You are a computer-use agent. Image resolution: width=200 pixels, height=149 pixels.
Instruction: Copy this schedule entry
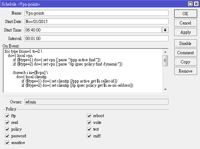(x=186, y=62)
